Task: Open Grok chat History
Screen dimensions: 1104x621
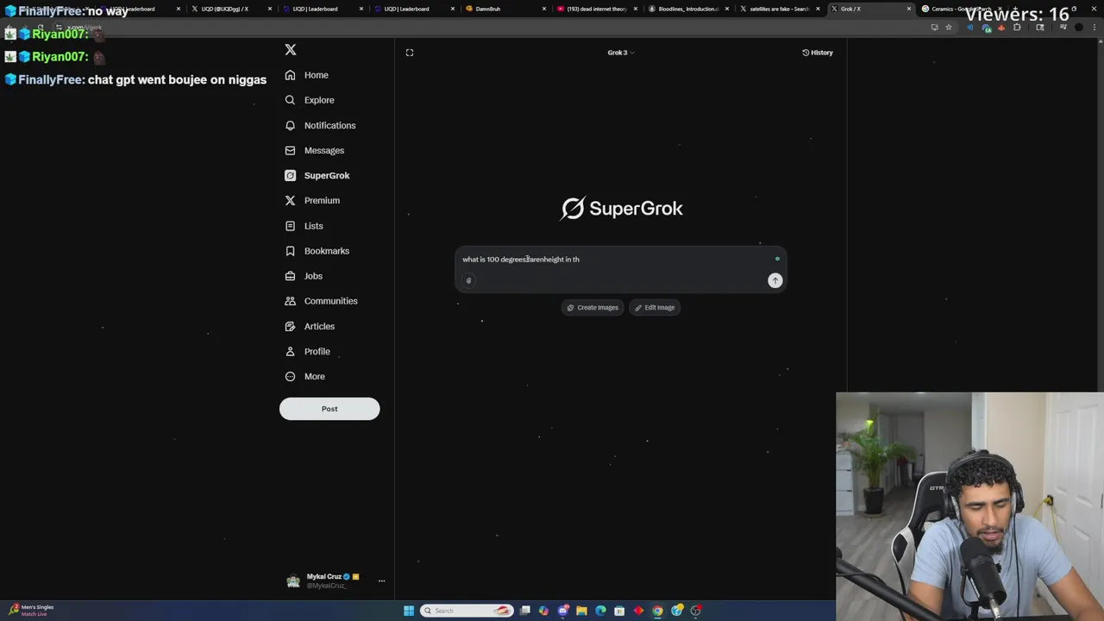Action: coord(818,53)
